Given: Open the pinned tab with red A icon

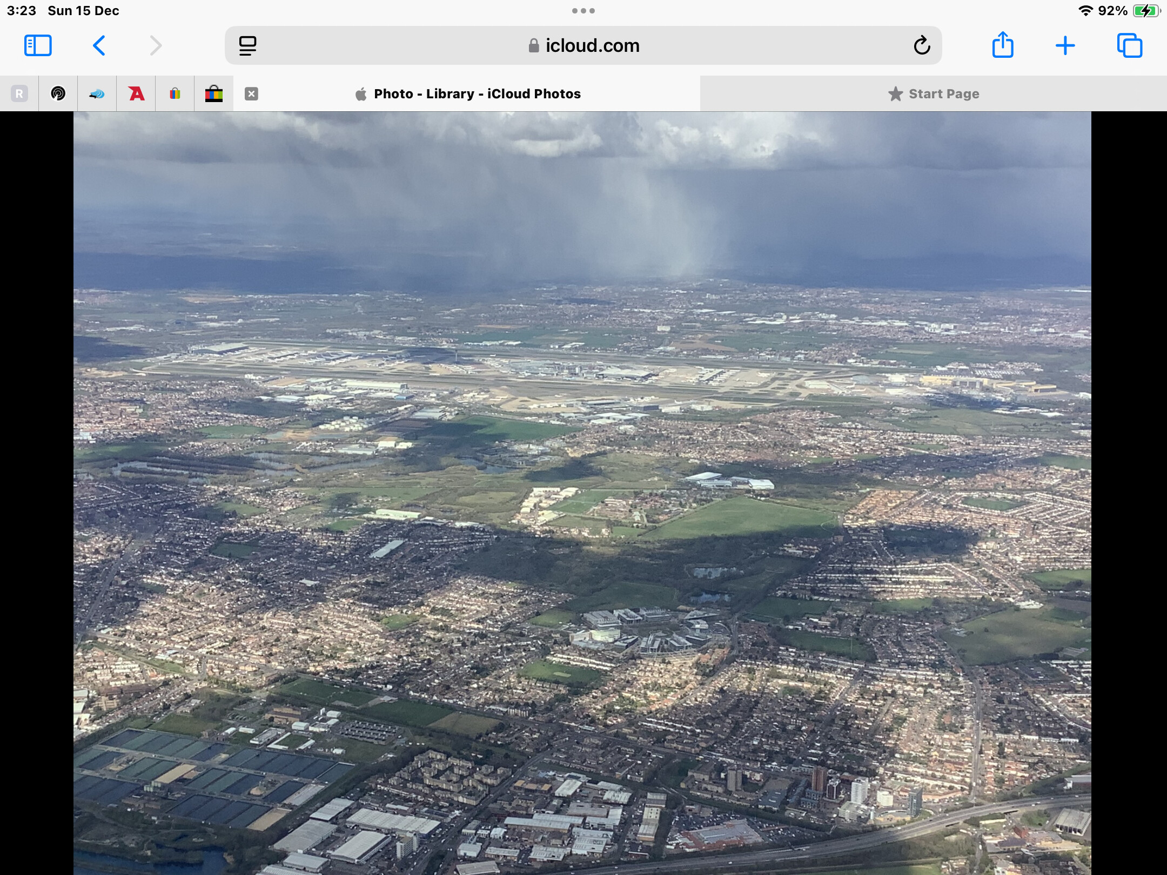Looking at the screenshot, I should pos(136,94).
